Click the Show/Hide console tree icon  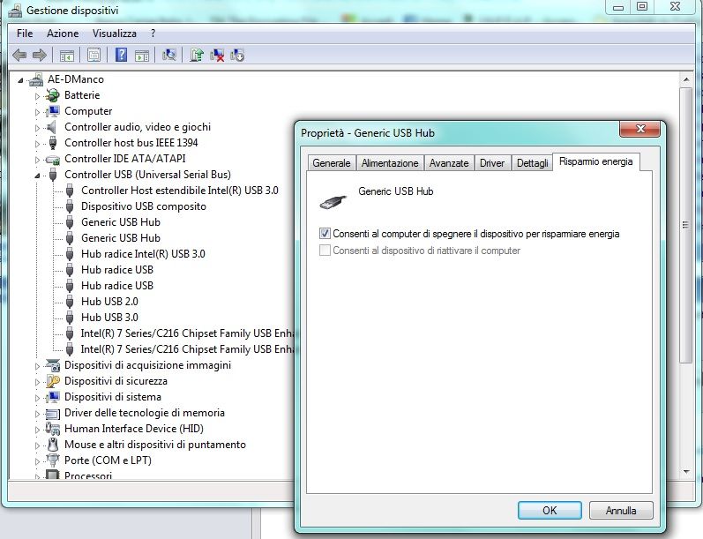point(67,55)
